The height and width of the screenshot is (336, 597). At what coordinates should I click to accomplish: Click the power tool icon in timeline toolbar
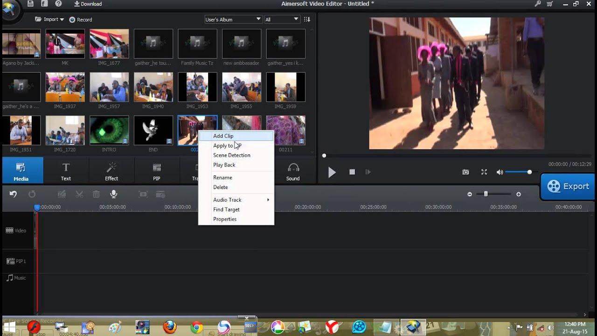point(160,194)
